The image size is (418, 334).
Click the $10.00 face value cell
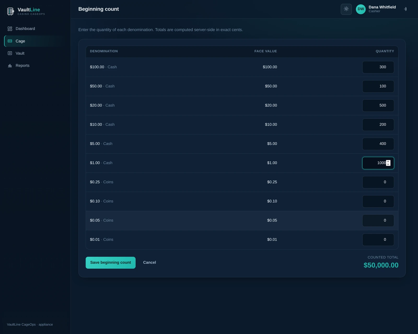click(271, 125)
